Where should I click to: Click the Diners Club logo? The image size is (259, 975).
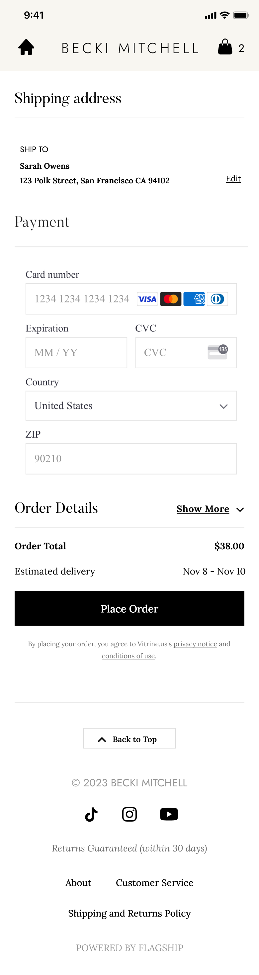217,299
